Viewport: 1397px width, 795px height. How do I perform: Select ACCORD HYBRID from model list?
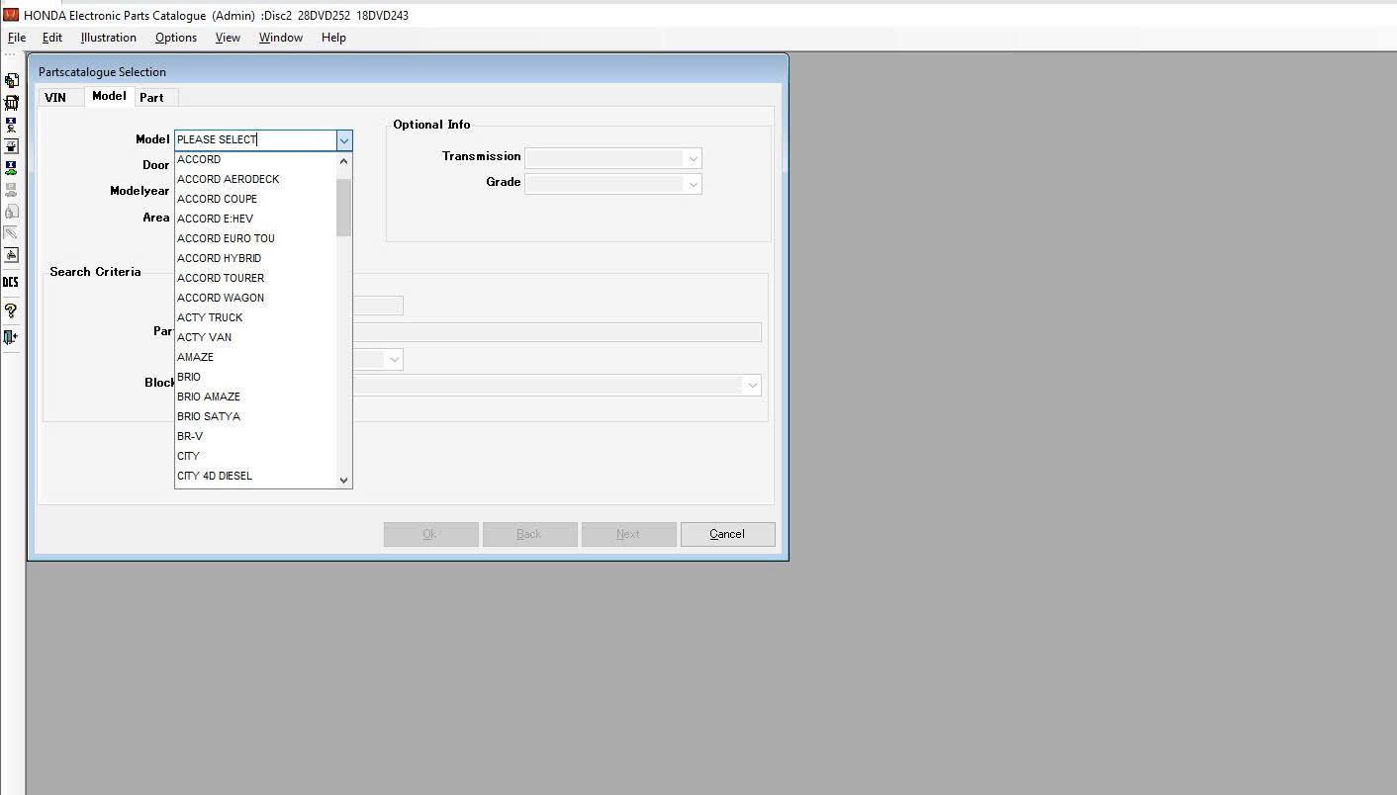tap(255, 258)
